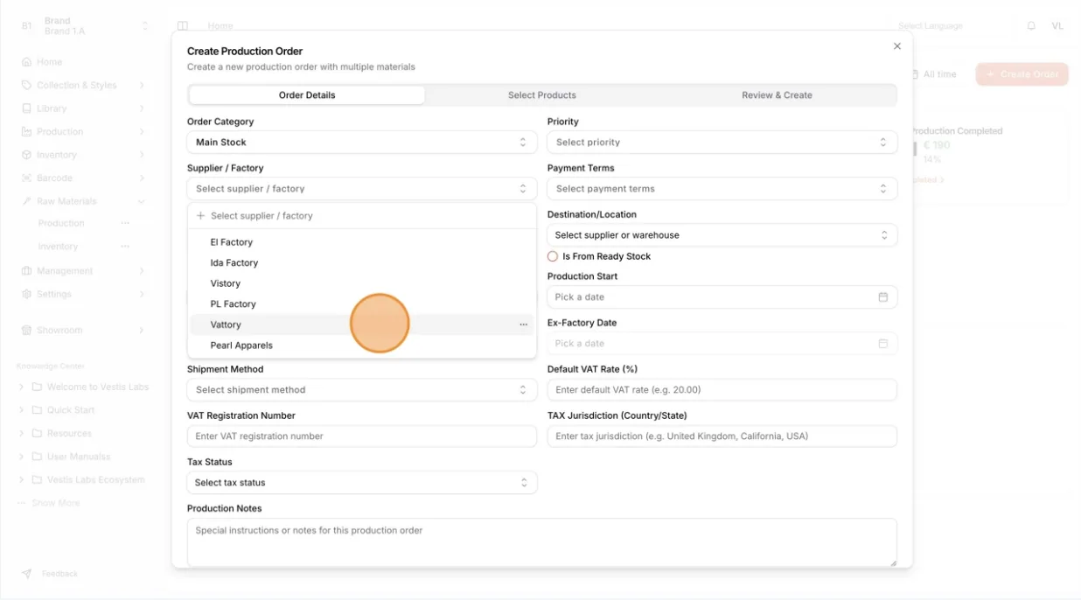Click the Default VAT Rate input field
The image size is (1081, 600).
[722, 390]
